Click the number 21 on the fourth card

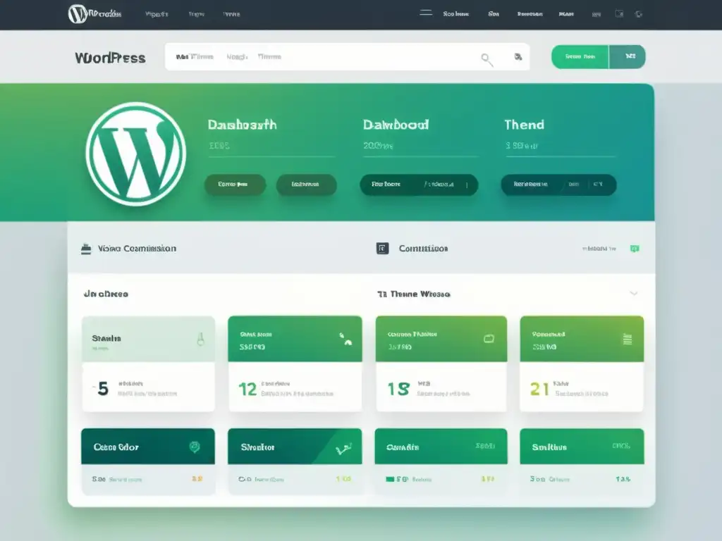pos(539,389)
